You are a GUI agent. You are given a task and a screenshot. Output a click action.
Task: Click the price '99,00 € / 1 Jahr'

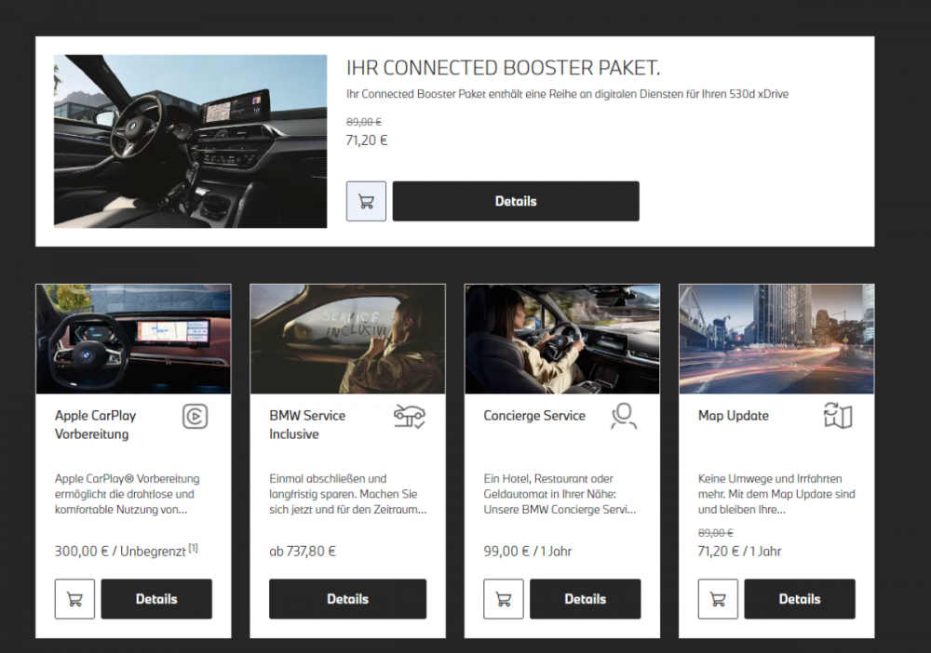coord(528,552)
